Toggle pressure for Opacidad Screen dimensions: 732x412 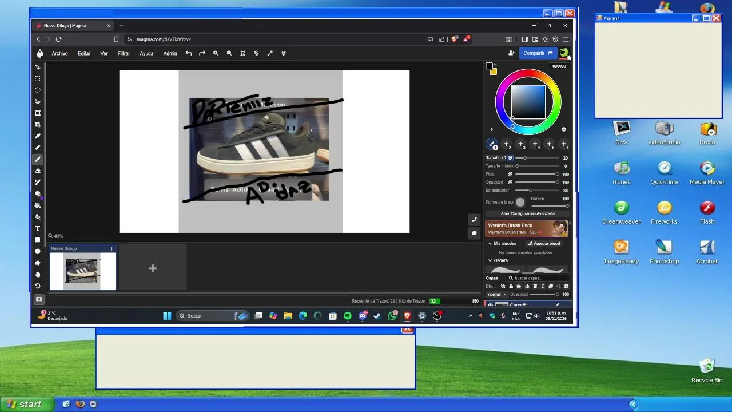pyautogui.click(x=510, y=182)
